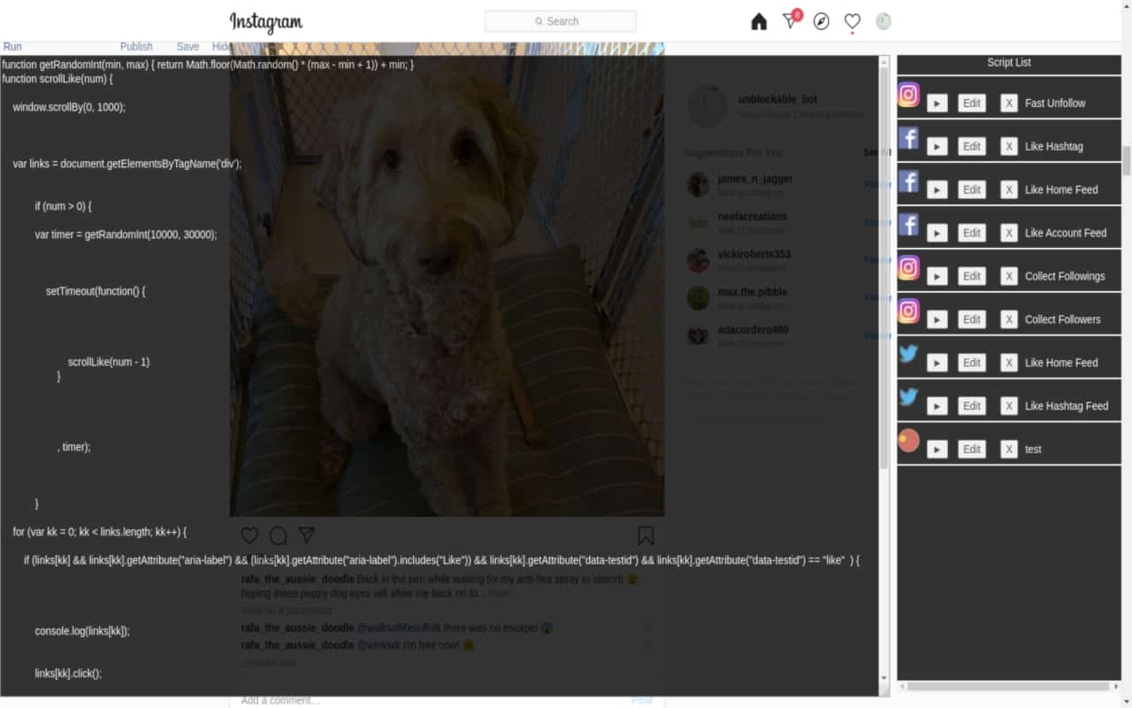
Task: Delete the test script with X
Action: coord(1009,450)
